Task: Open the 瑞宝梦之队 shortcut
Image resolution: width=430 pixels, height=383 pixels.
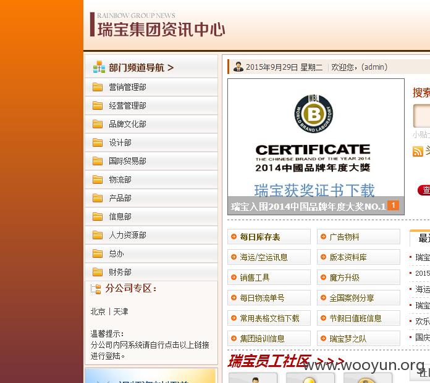Action: click(358, 339)
